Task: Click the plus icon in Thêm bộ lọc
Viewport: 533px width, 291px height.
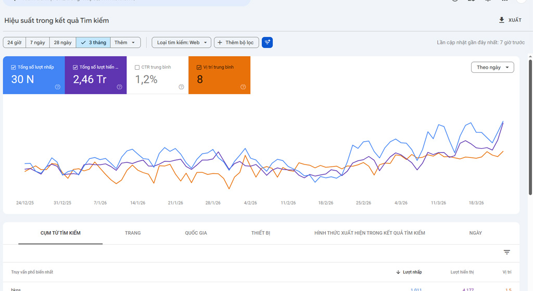Action: coord(220,43)
